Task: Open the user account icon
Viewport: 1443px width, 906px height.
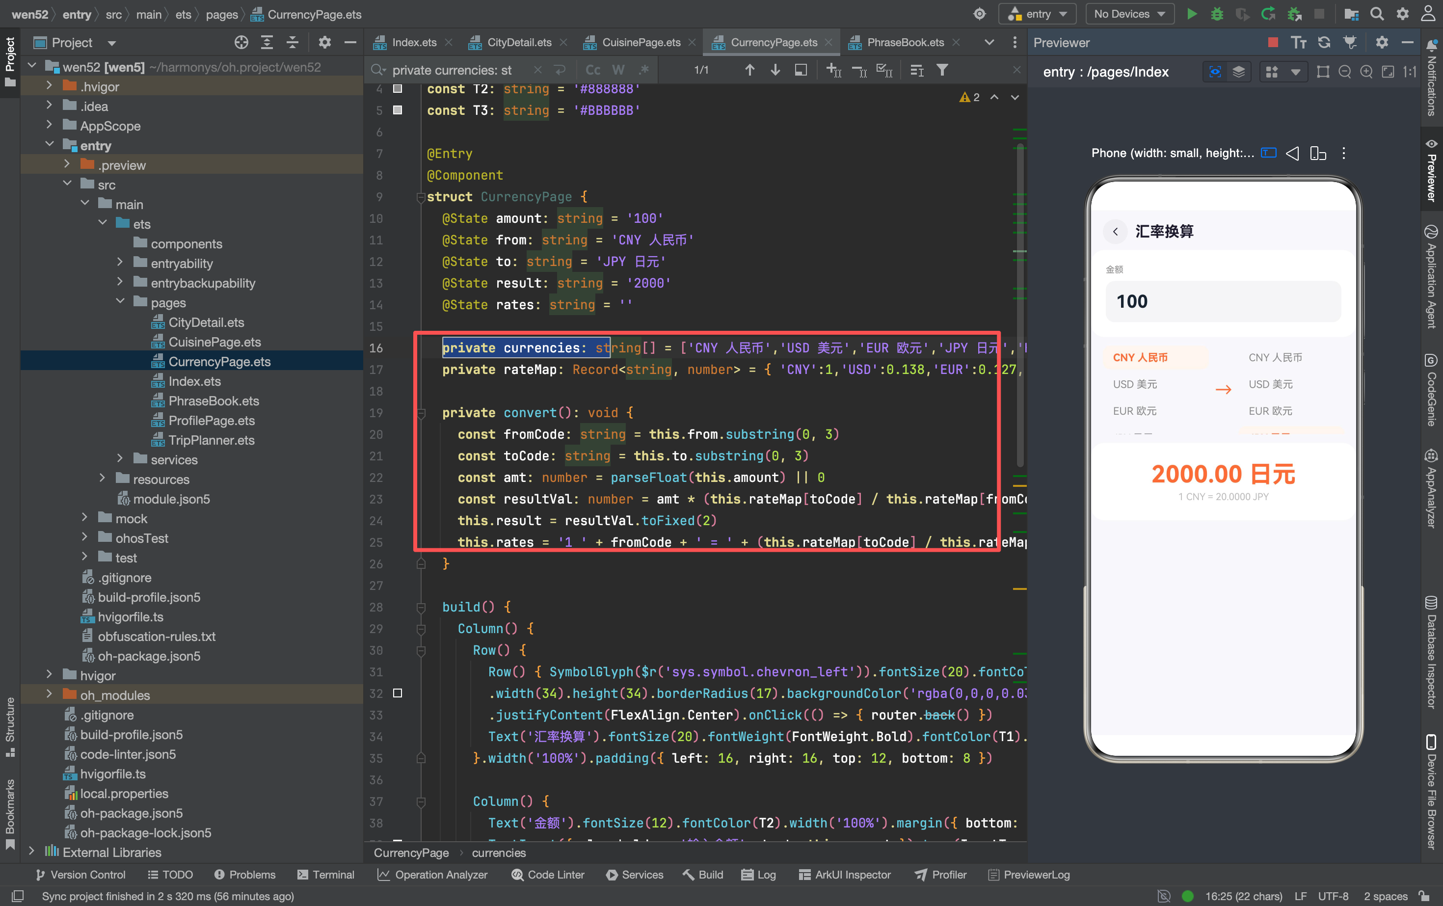Action: point(1429,14)
